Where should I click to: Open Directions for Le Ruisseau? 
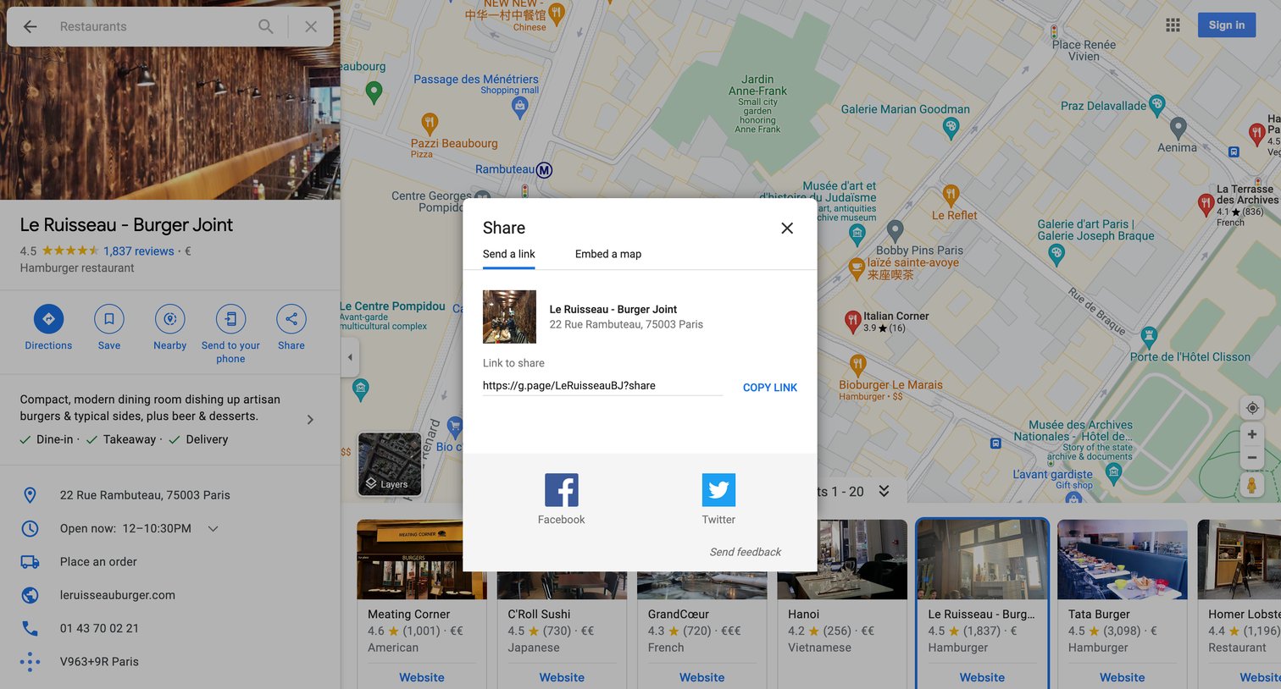(x=48, y=319)
